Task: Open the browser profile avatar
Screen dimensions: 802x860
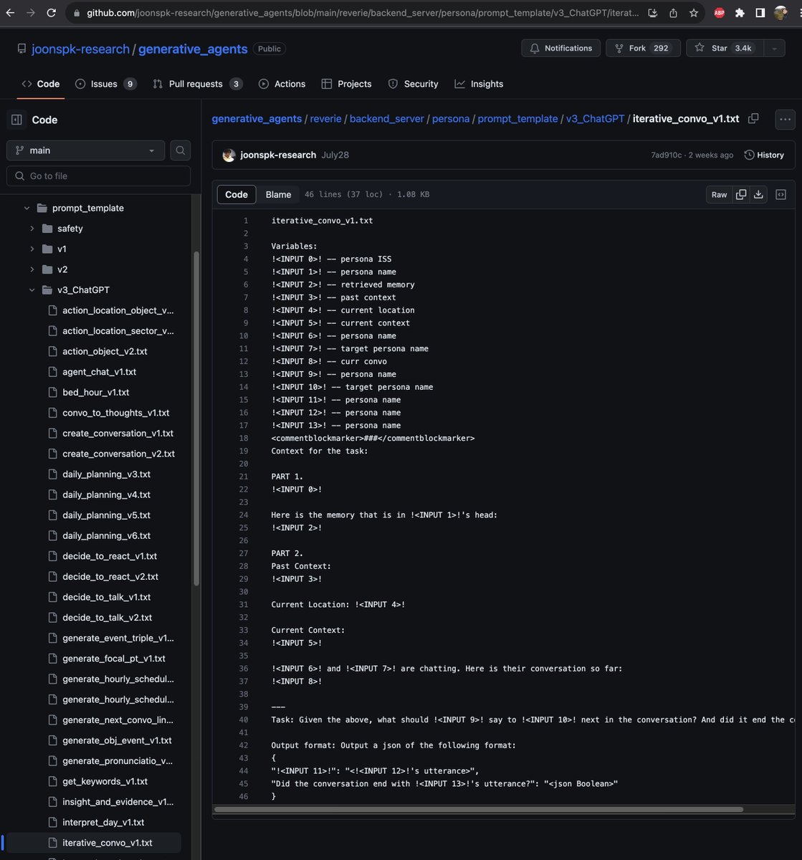Action: 780,13
